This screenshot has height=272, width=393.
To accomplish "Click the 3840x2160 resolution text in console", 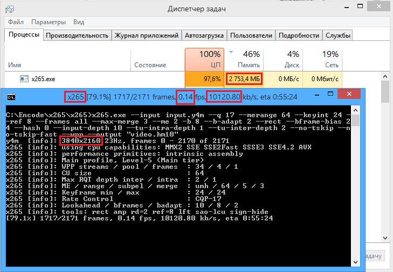I will point(81,141).
